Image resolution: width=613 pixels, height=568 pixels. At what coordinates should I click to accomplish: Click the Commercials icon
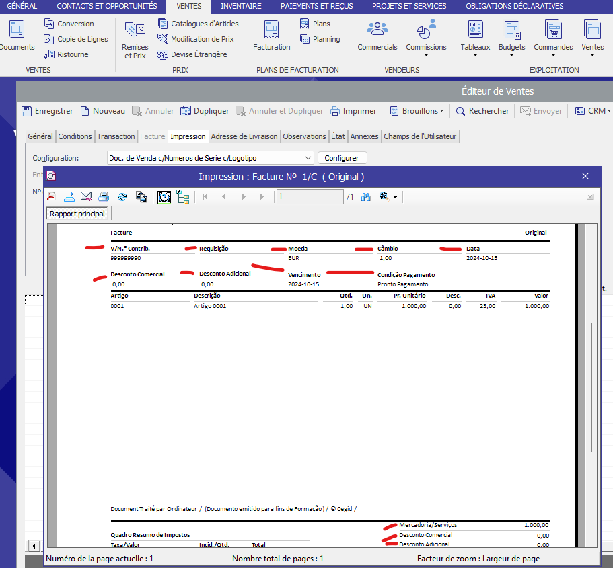[x=377, y=36]
